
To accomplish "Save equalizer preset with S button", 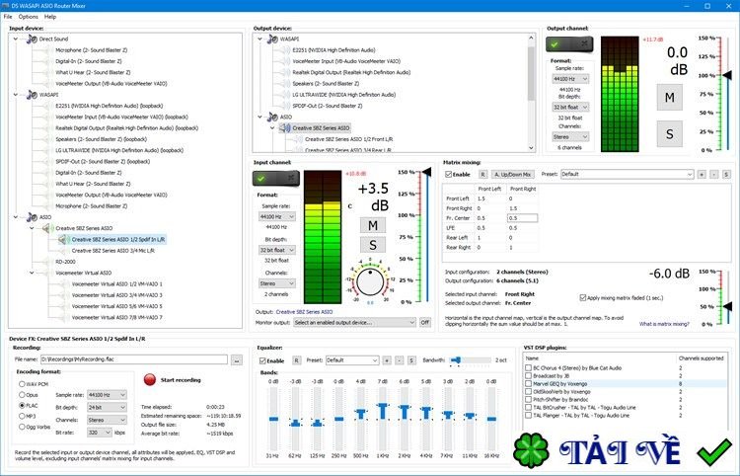I will coord(411,360).
